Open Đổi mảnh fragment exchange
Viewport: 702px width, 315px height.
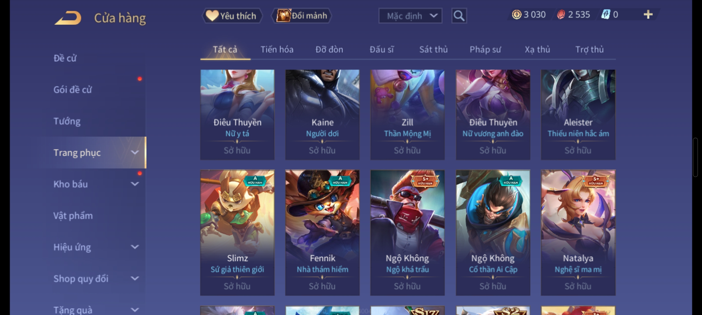pos(301,16)
